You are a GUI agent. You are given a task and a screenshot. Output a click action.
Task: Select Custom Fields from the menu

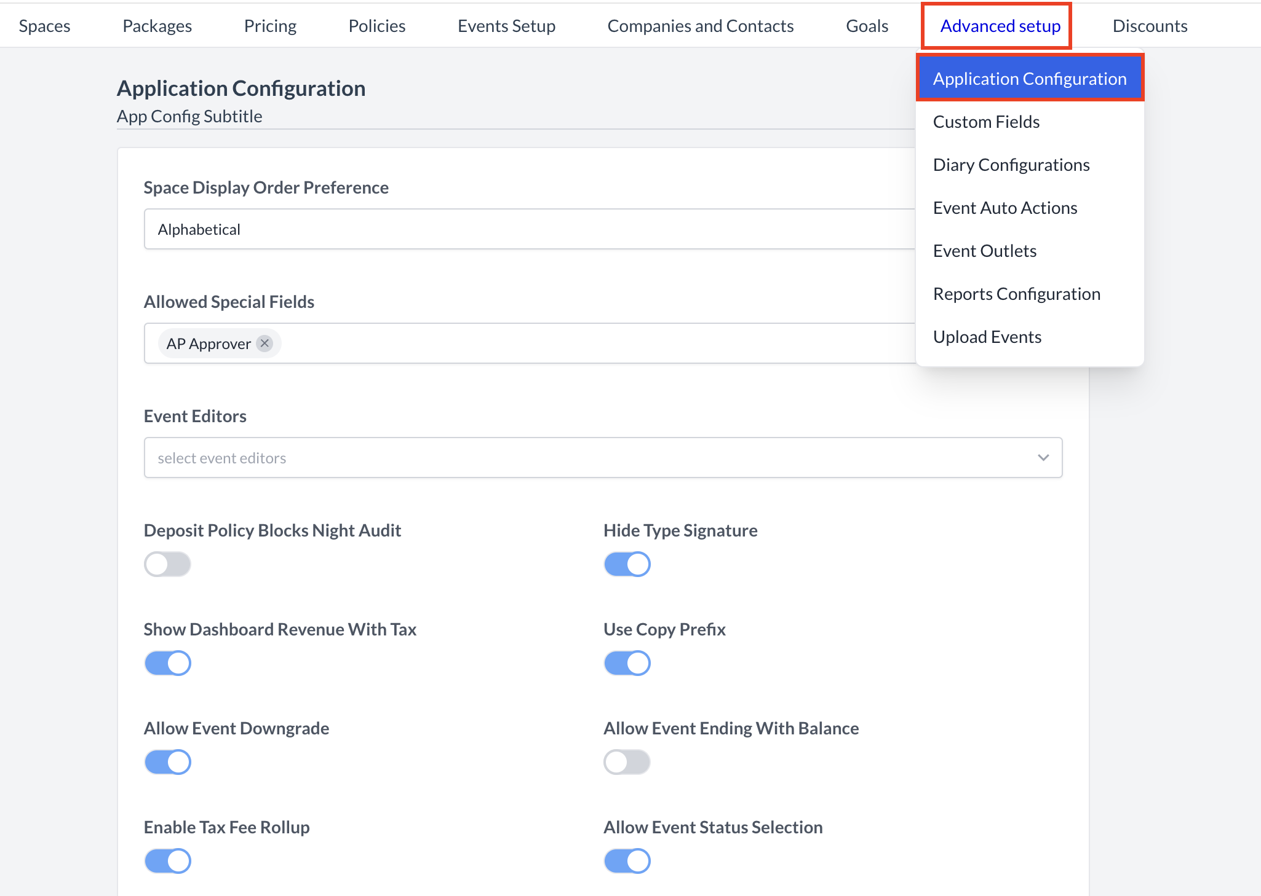click(x=986, y=121)
